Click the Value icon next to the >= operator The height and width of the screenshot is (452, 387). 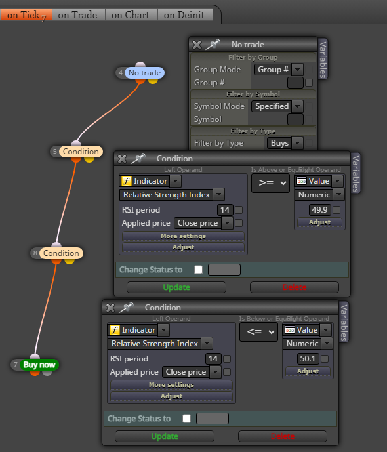(302, 181)
